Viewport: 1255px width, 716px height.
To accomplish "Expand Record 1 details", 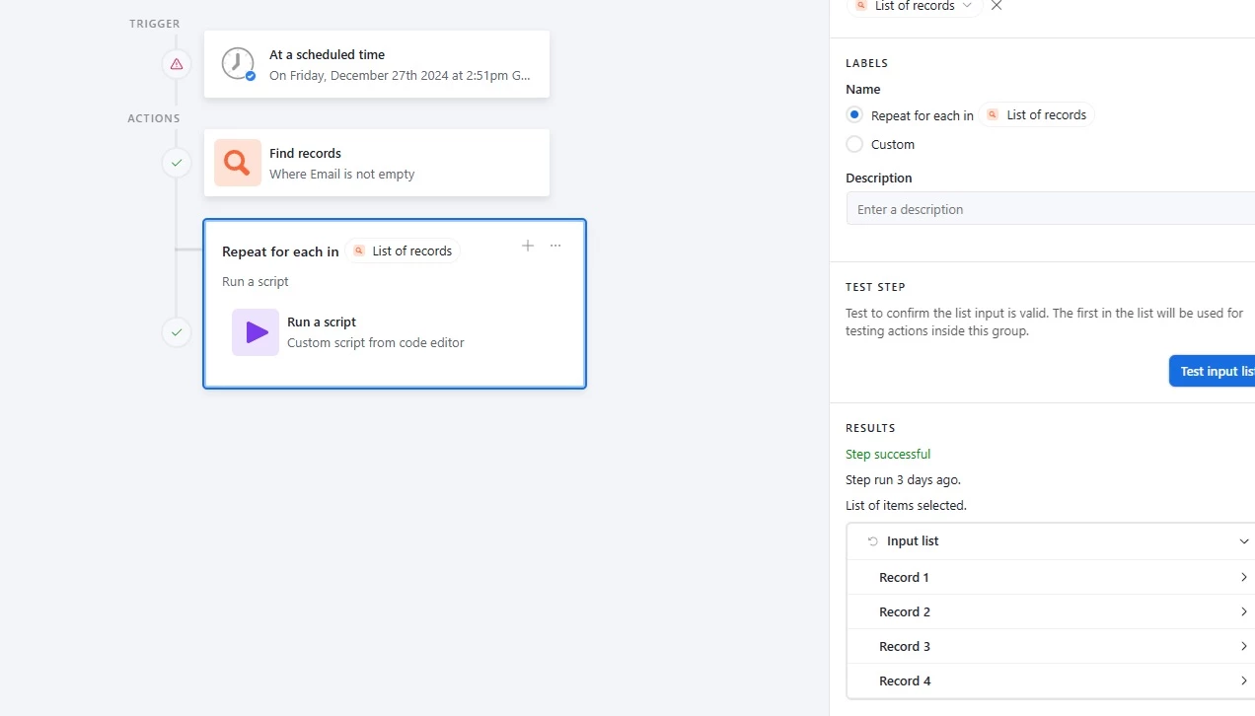I will [1243, 578].
